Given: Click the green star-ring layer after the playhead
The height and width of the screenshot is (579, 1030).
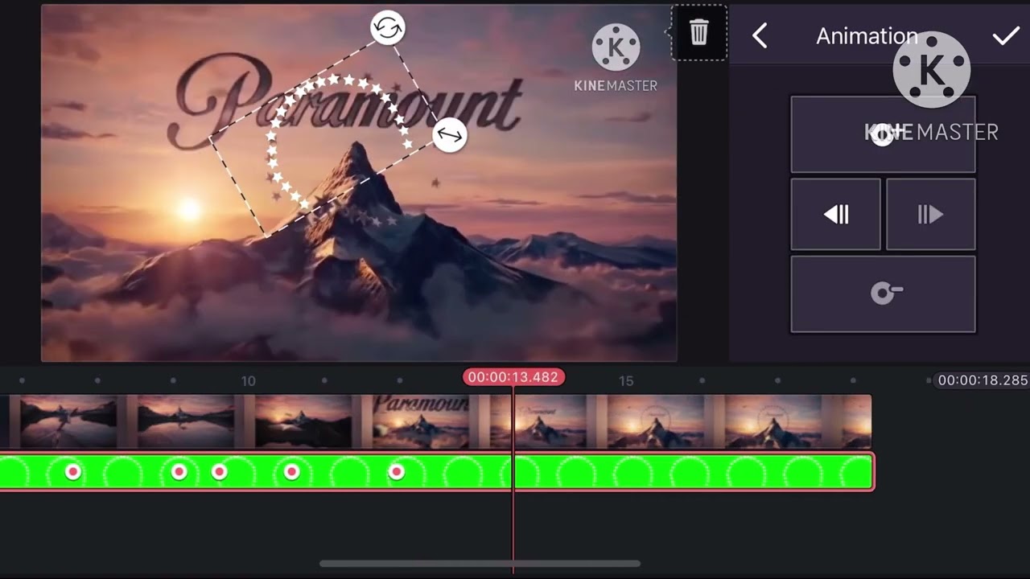Looking at the screenshot, I should click(x=693, y=472).
